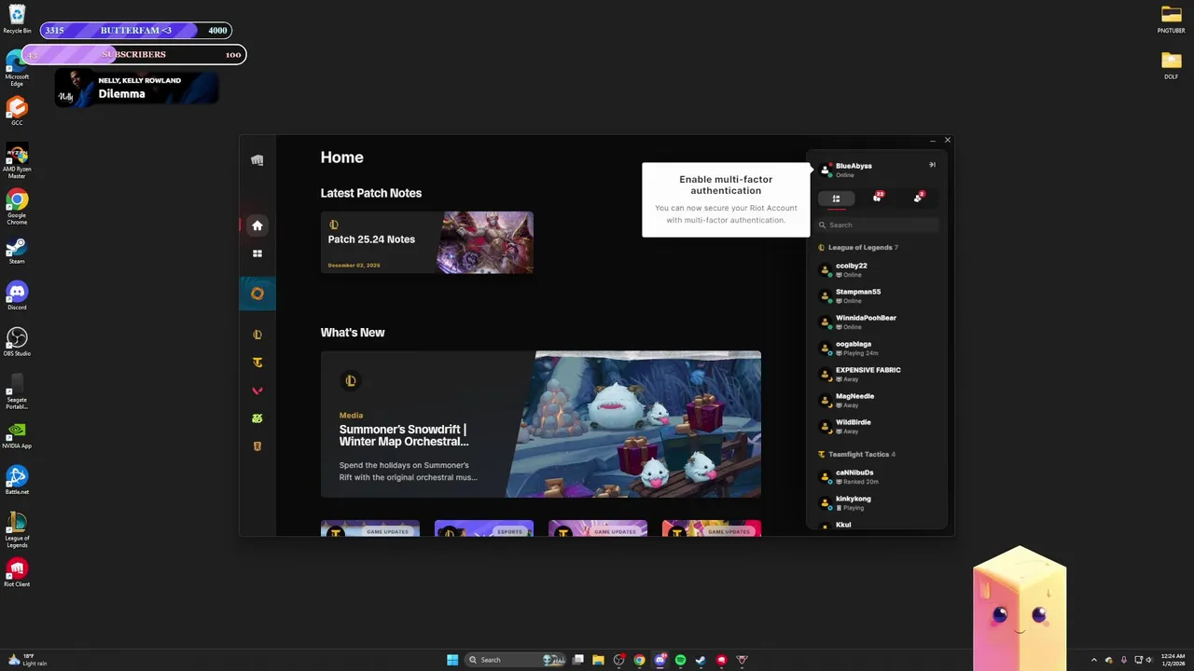Select friend oogablaga
Image resolution: width=1194 pixels, height=671 pixels.
[877, 348]
